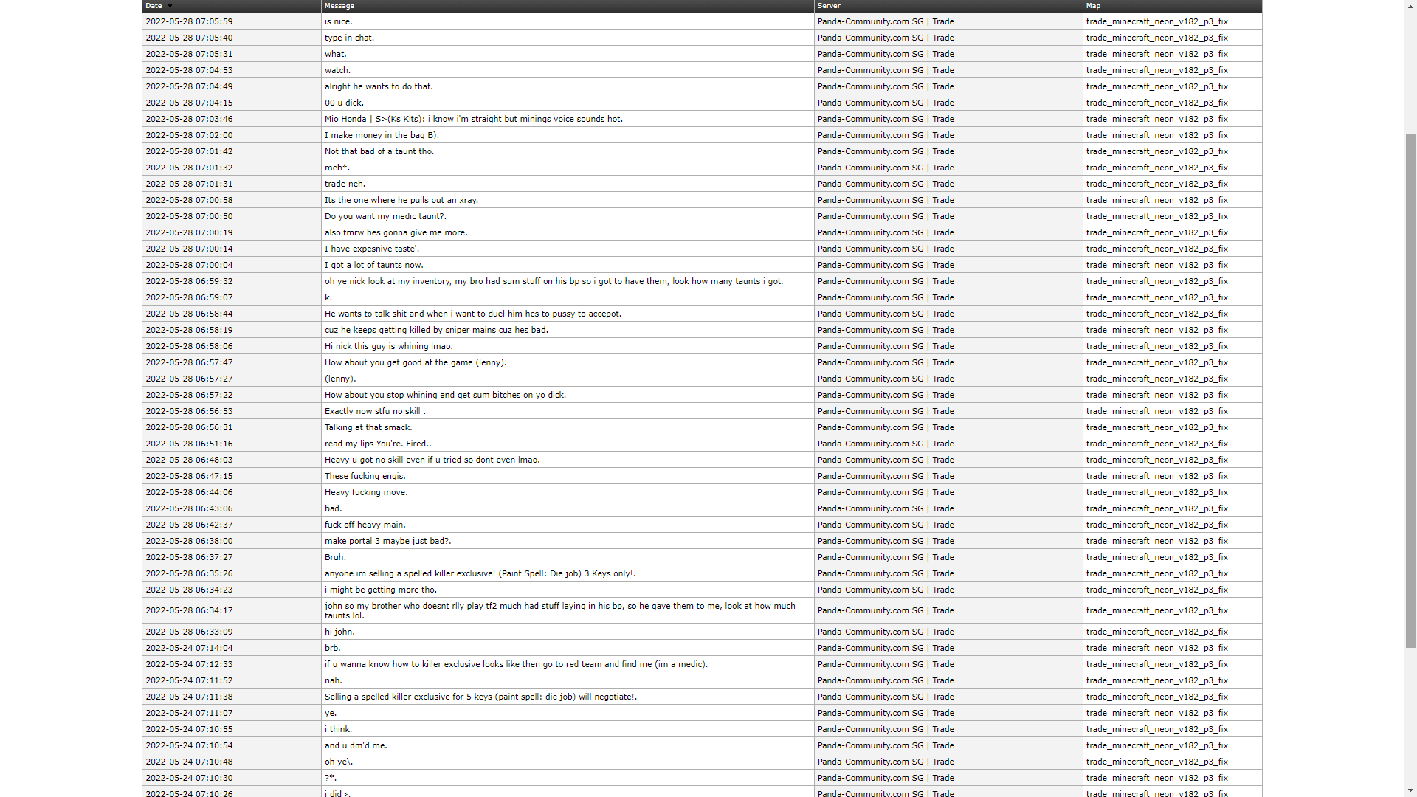Click the sort triangle on the Date column
This screenshot has width=1417, height=797.
point(170,6)
